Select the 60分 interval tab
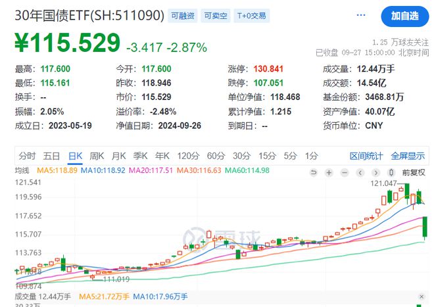 pyautogui.click(x=216, y=156)
